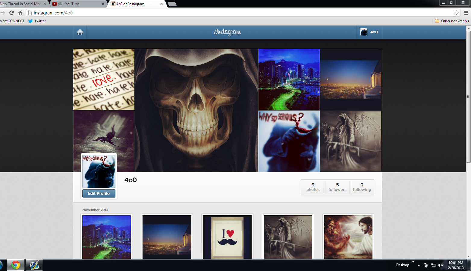Open the large hooded skull collage photo
The width and height of the screenshot is (471, 271).
coord(196,111)
